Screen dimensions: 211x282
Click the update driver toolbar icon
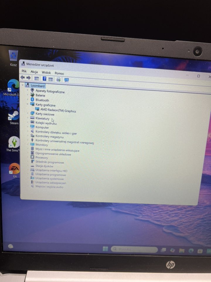pyautogui.click(x=58, y=79)
